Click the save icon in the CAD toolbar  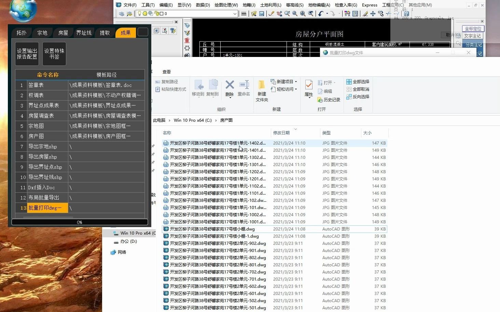pos(261,14)
